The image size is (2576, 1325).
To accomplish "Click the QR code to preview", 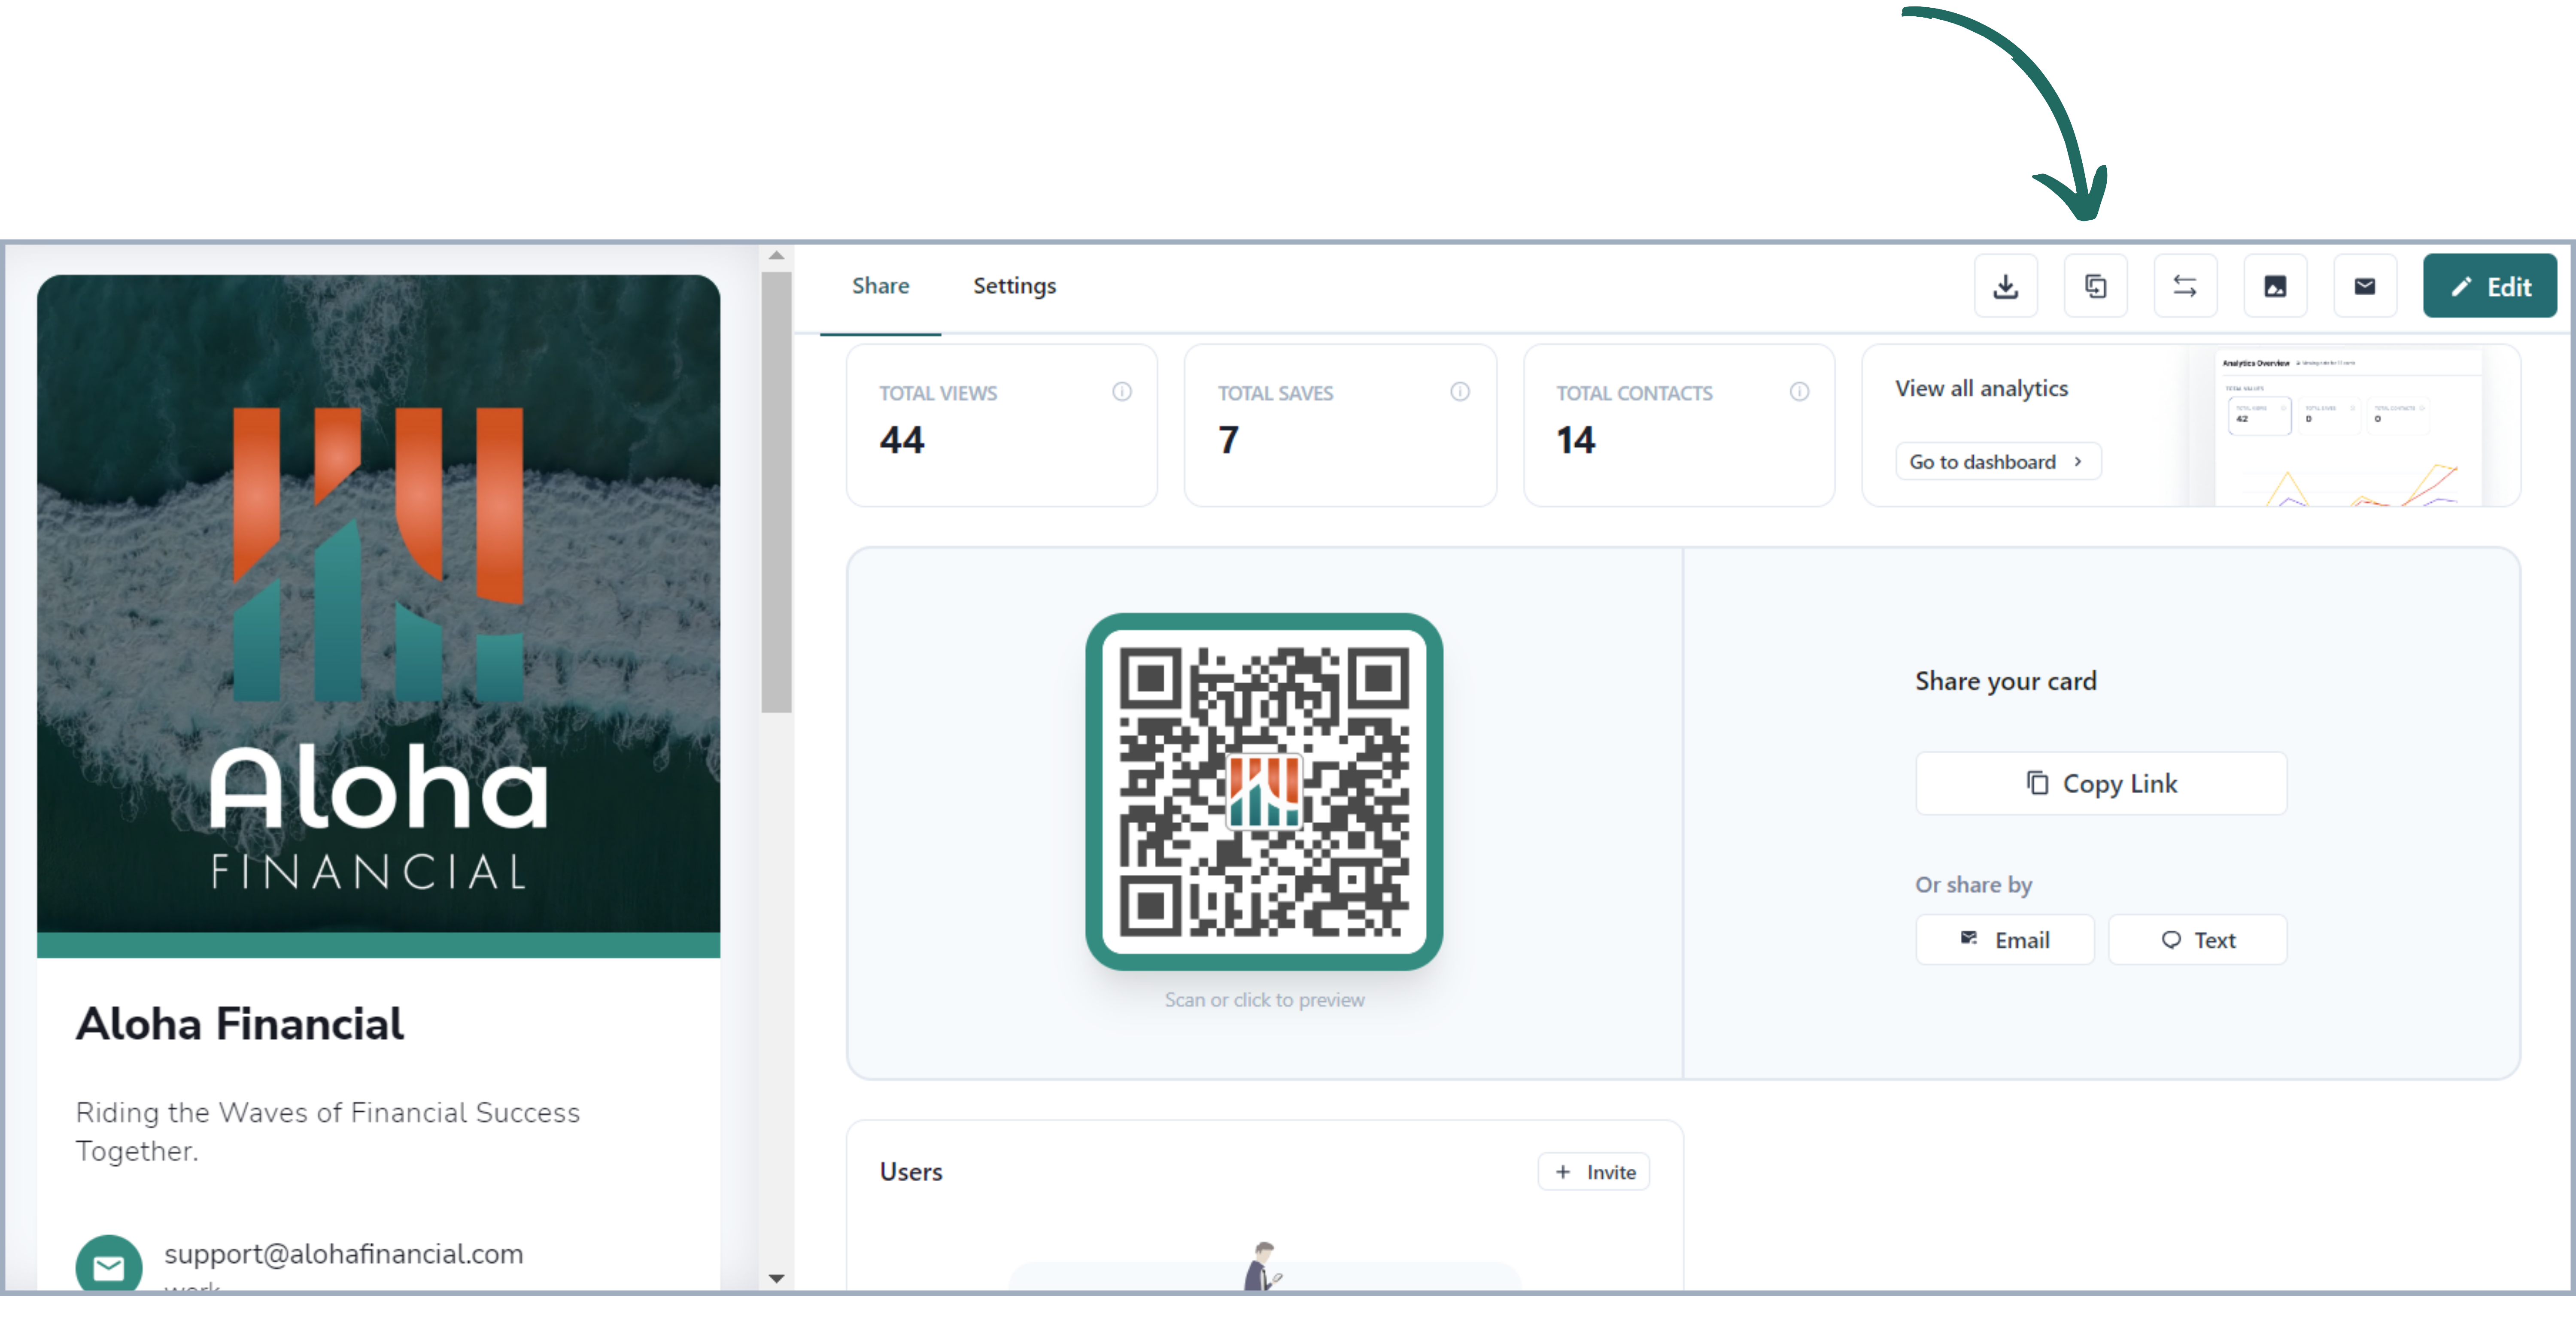I will coord(1263,791).
